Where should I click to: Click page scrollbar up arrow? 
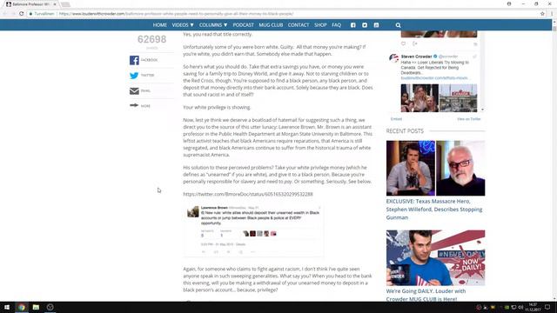(x=554, y=22)
